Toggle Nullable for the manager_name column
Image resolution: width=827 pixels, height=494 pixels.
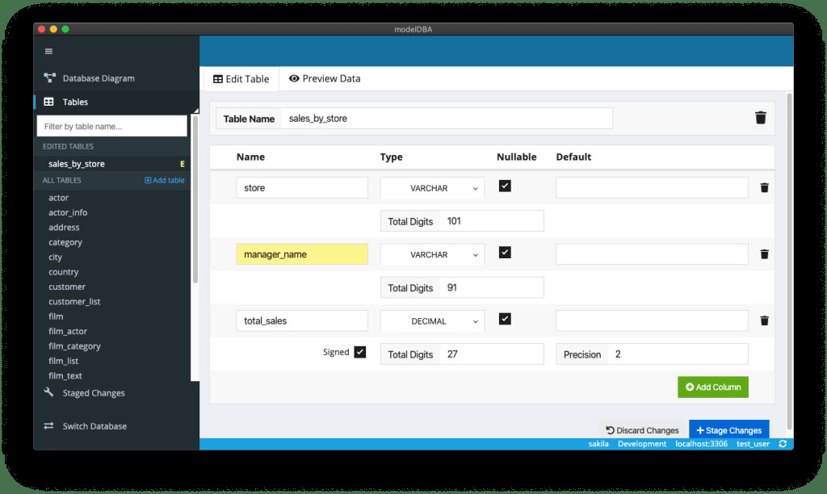pos(505,252)
